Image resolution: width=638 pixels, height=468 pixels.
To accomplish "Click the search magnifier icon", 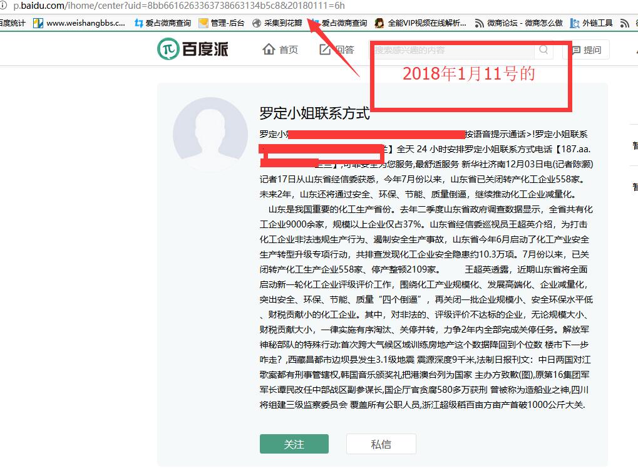I will coord(543,49).
